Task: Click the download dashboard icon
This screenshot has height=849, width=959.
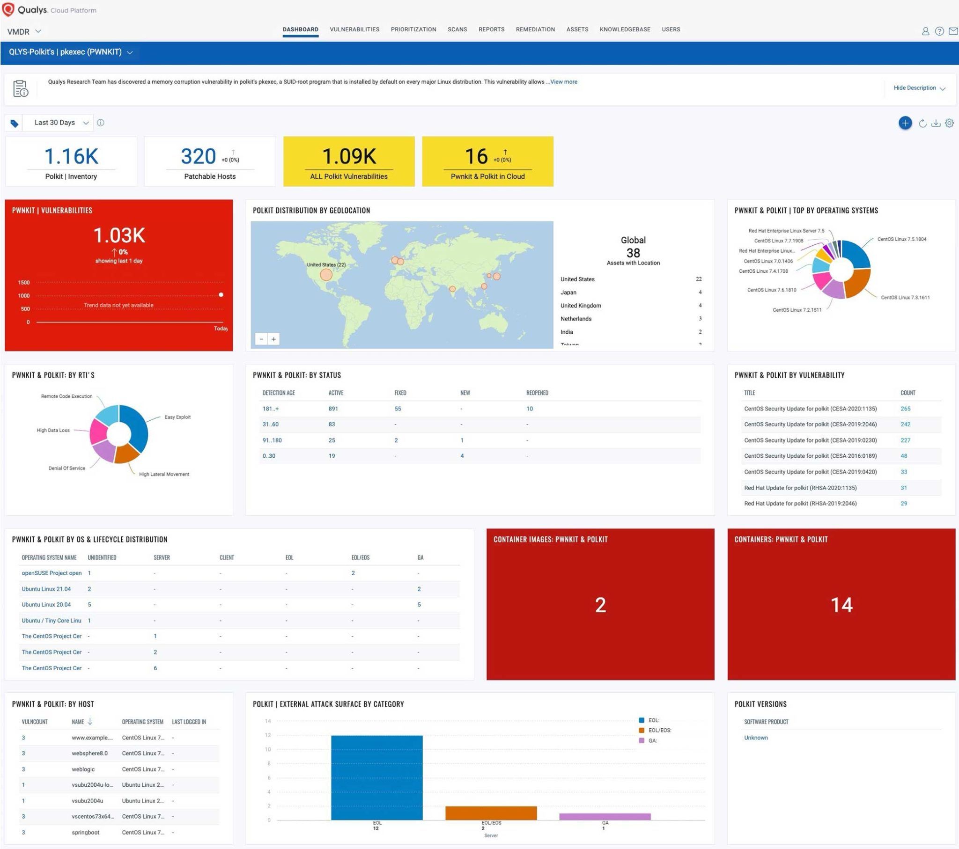Action: click(936, 124)
